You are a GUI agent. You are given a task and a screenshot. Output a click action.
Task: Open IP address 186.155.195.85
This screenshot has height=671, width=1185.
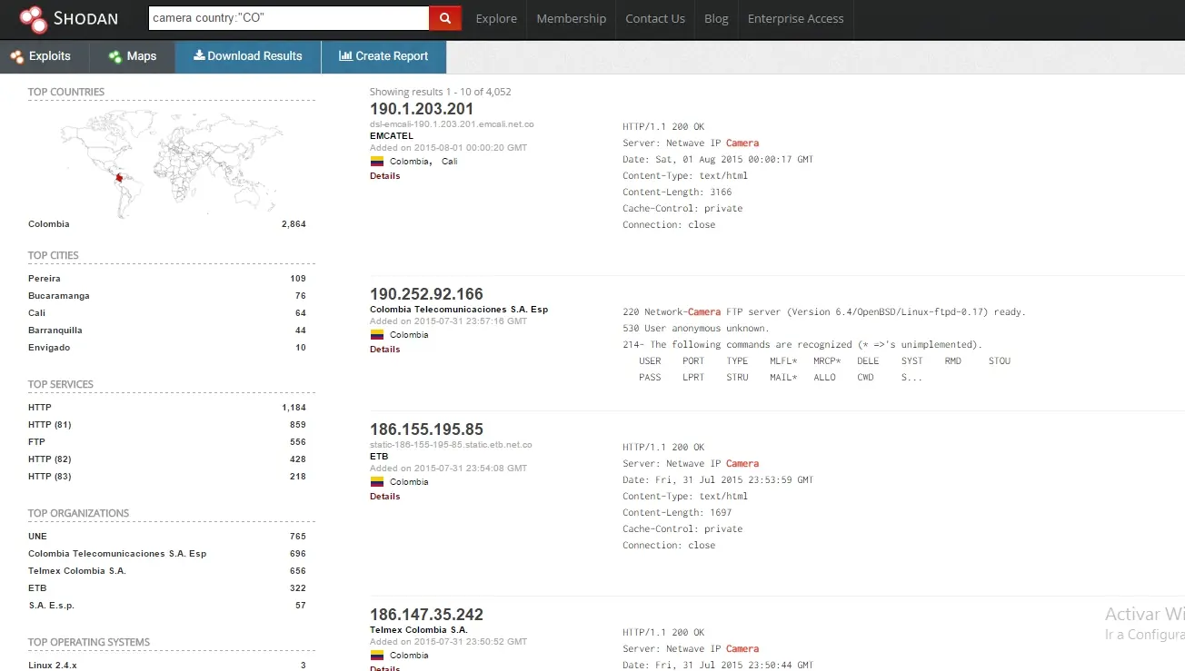point(426,429)
